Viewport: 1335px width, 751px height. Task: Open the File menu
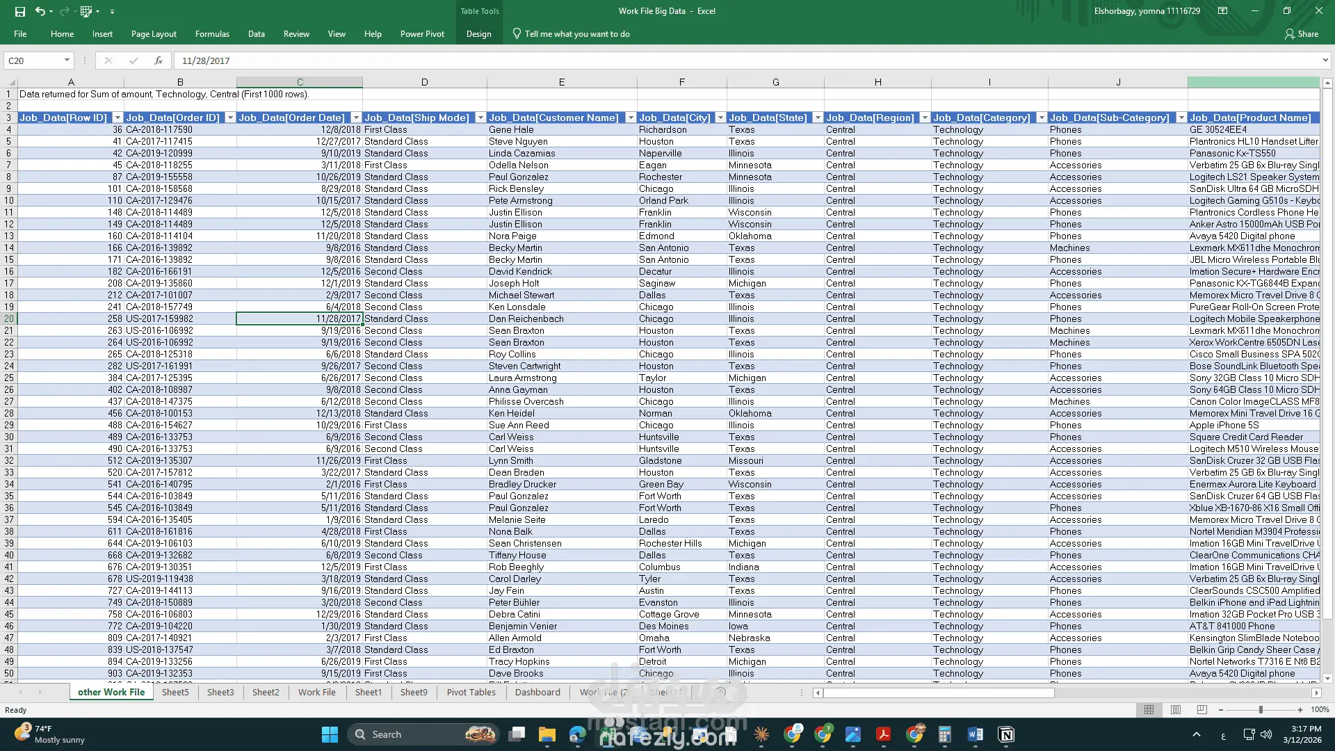[20, 33]
